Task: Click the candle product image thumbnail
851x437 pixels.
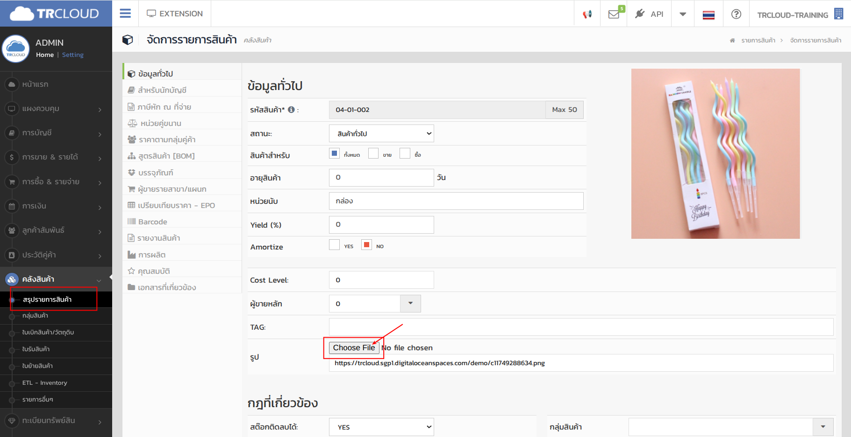Action: [x=715, y=153]
